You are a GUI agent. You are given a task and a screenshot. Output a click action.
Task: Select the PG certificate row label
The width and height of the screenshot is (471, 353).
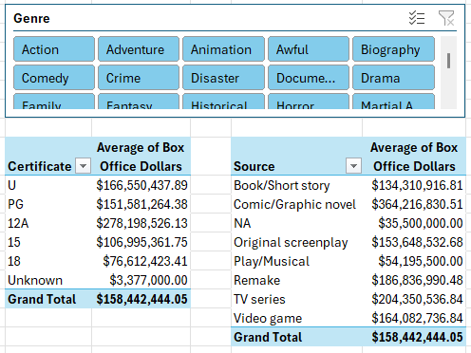click(48, 204)
